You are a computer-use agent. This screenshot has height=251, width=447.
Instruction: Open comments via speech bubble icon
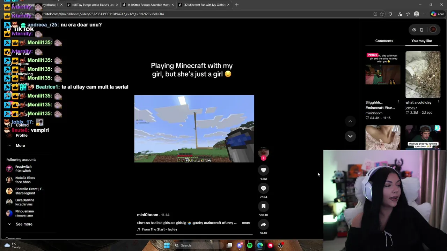pos(263,188)
